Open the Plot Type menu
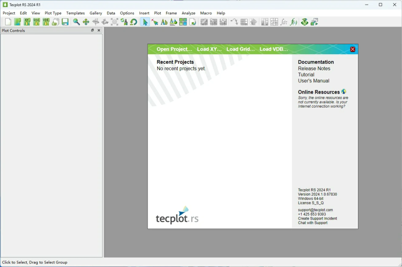The image size is (402, 267). (53, 13)
